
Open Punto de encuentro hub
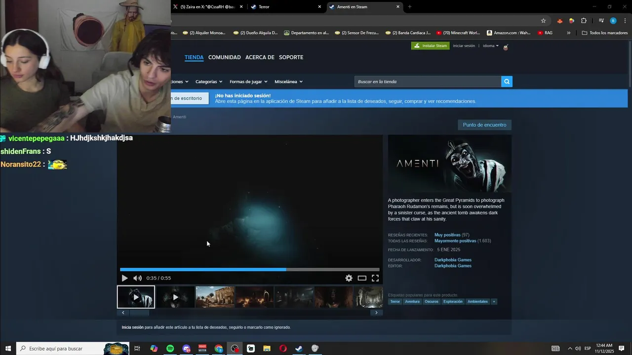point(484,125)
